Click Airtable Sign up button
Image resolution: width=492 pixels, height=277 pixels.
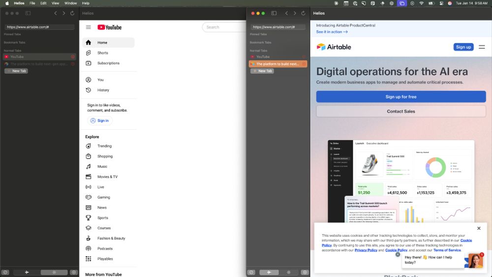pos(463,47)
